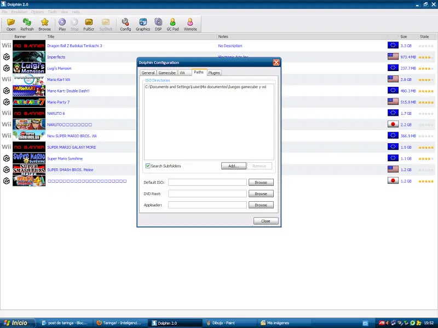Screen dimensions: 438x328
Task: Click the Default ISO text field
Action: 208,183
